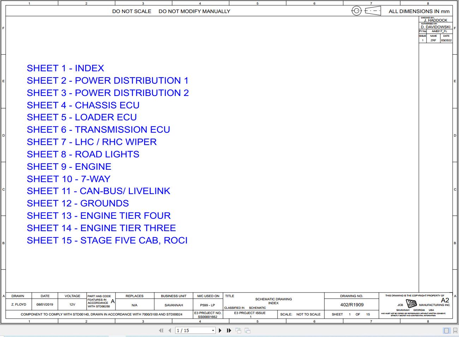The image size is (459, 337).
Task: Click the next page arrow
Action: coord(220,330)
